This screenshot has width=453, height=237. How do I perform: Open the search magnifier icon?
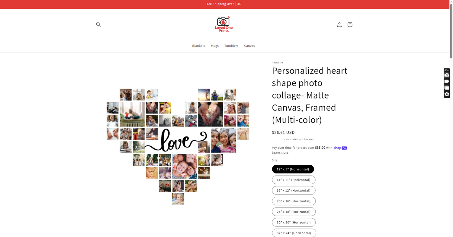[98, 25]
